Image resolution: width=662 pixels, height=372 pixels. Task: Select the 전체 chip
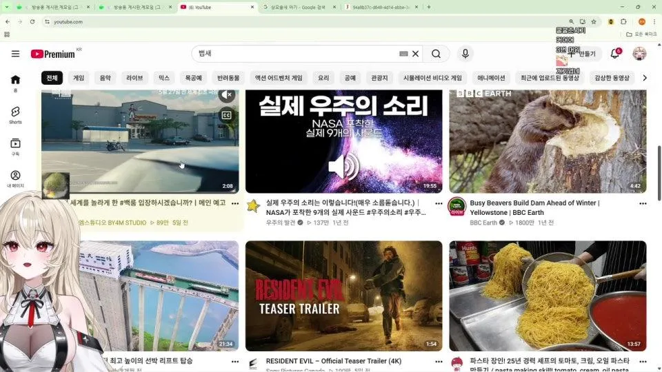tap(52, 78)
